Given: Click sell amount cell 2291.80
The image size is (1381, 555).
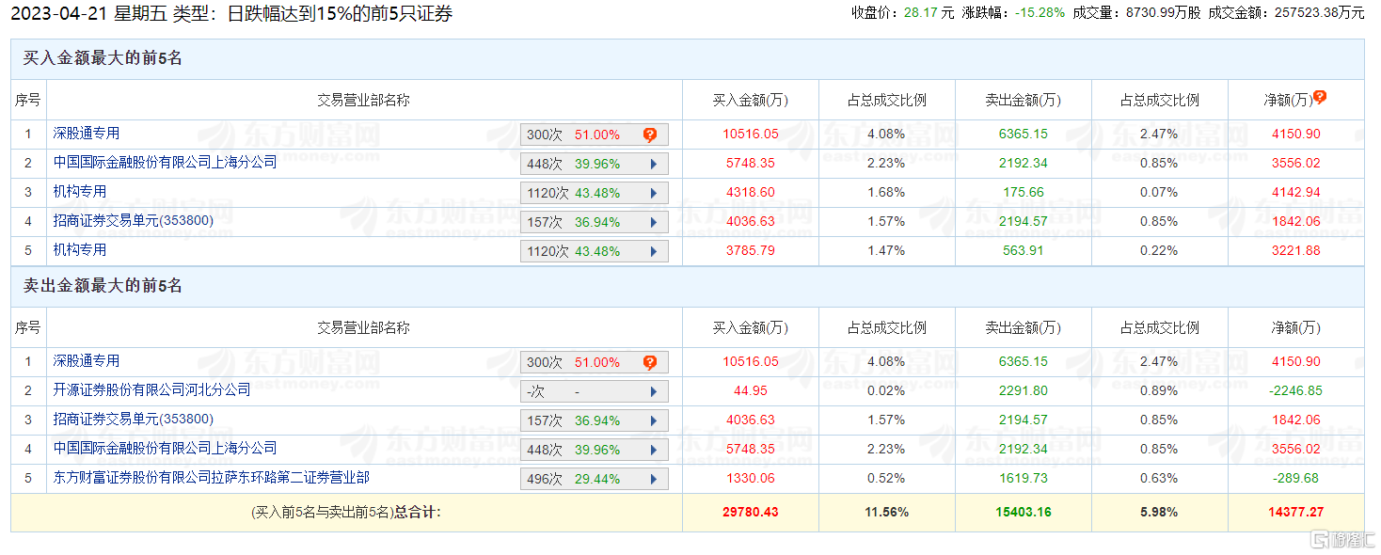Looking at the screenshot, I should [1024, 390].
